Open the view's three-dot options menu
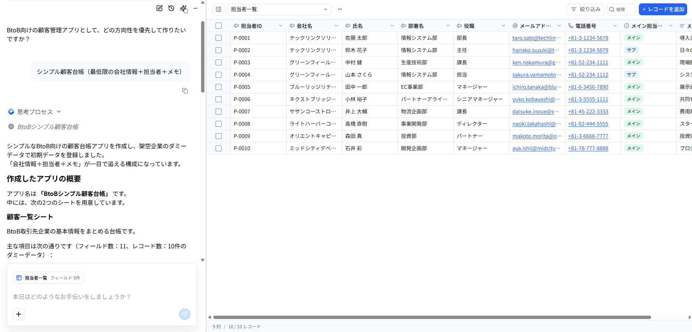Viewport: 692px width, 332px height. pyautogui.click(x=340, y=9)
